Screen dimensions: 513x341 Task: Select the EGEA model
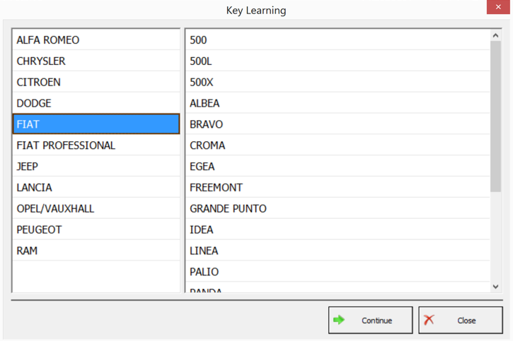click(338, 166)
